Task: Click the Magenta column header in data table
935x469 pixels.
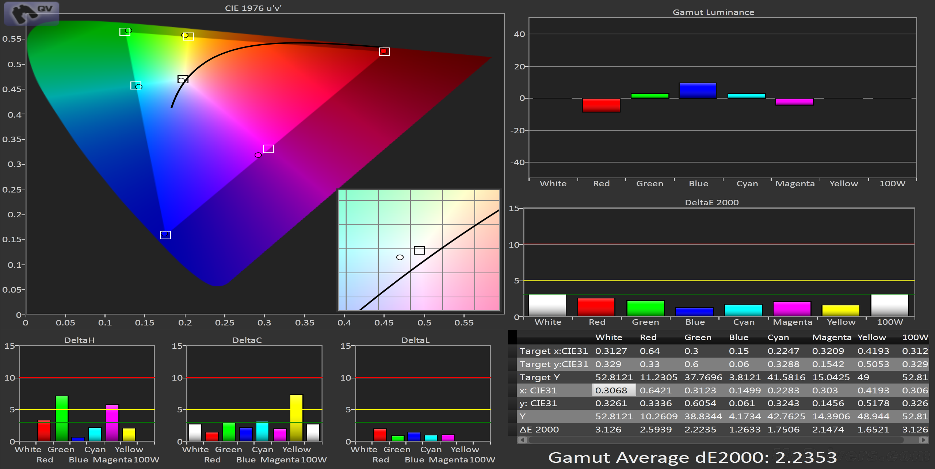Action: (832, 337)
